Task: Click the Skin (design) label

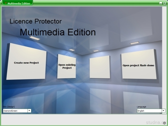Action: pos(9,107)
